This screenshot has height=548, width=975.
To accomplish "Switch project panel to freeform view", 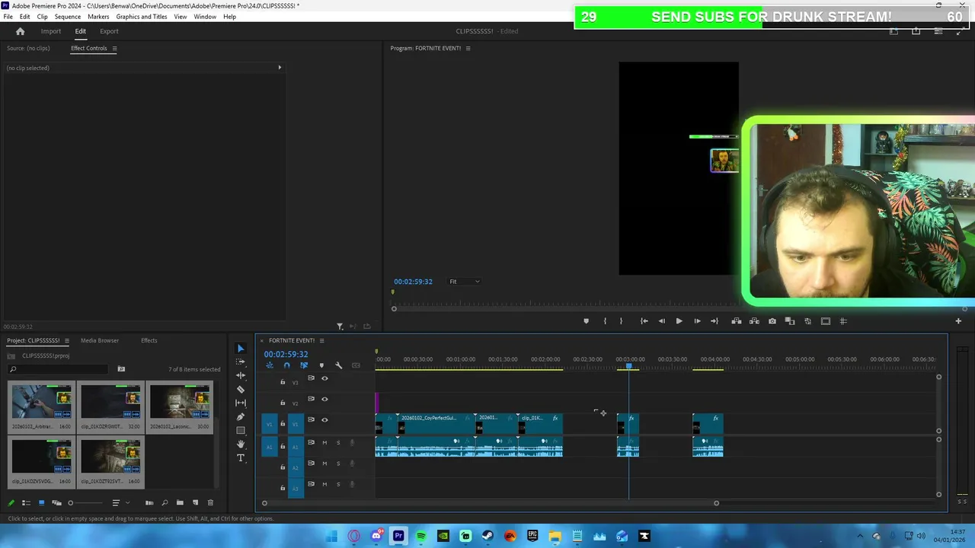I will (56, 502).
